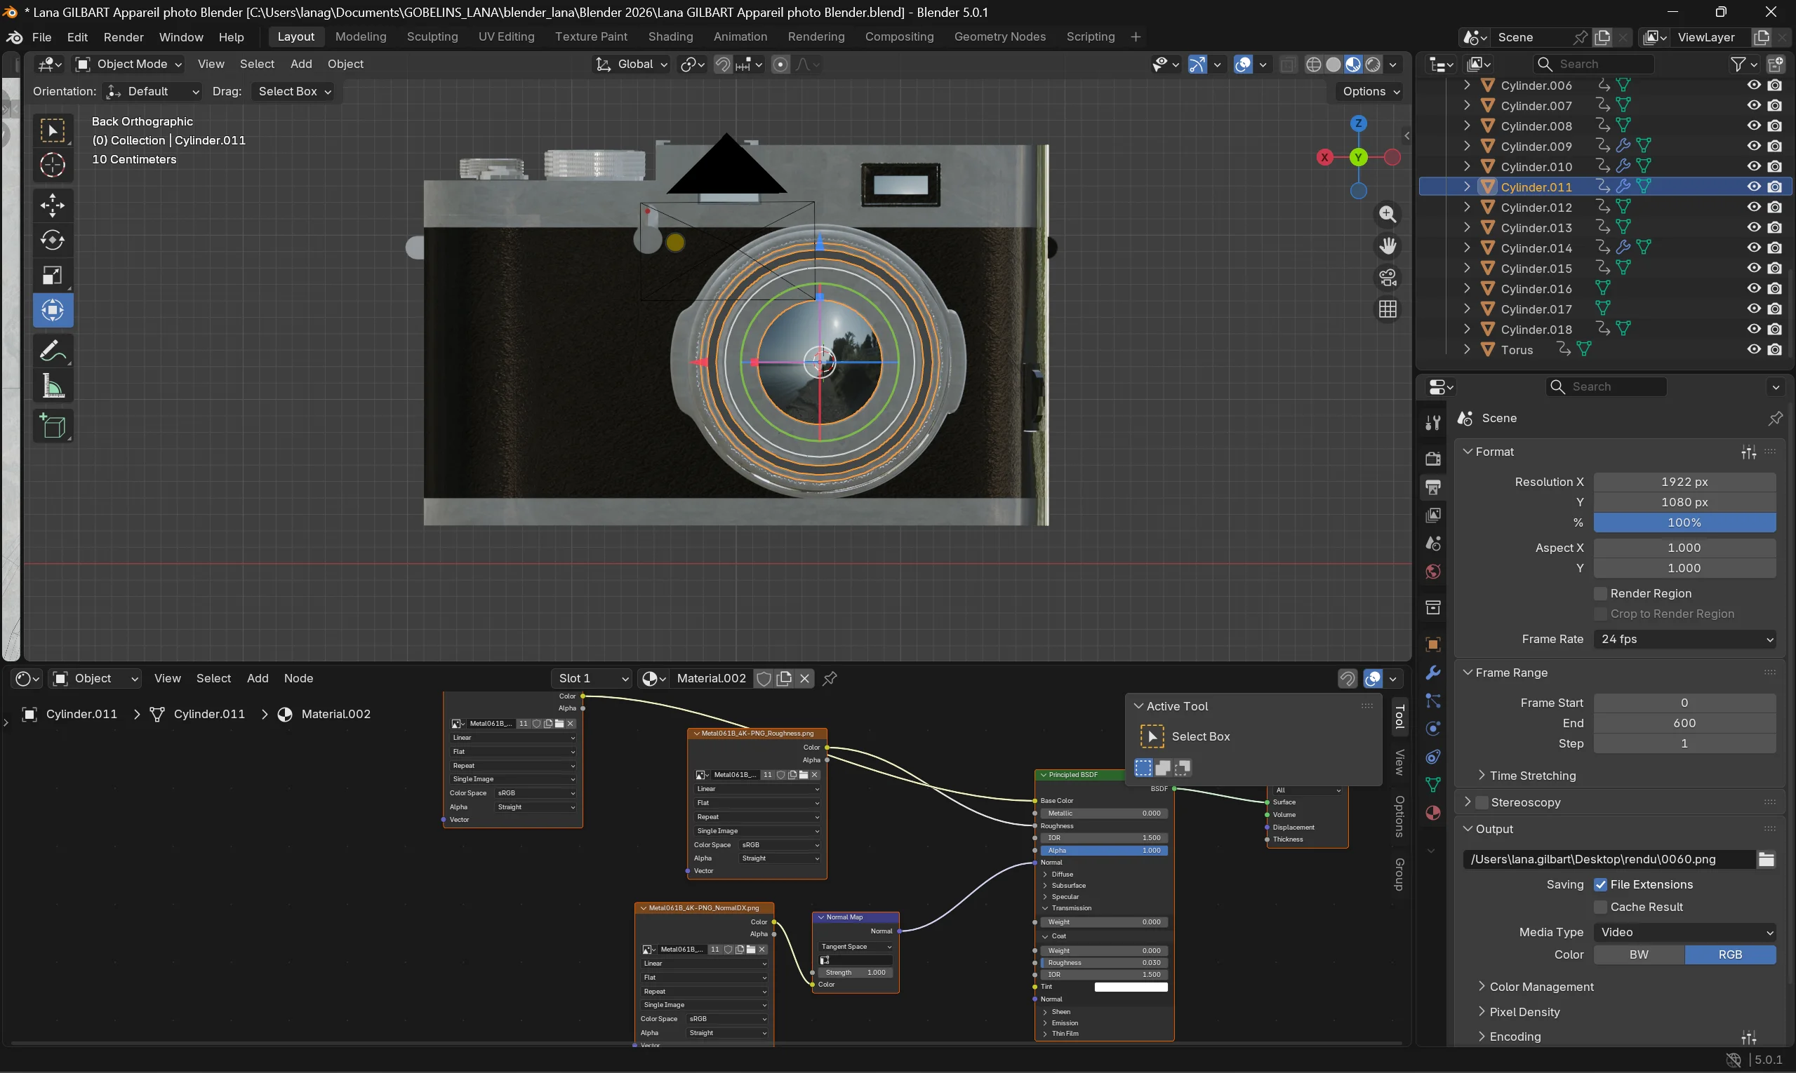Click the pan view hand icon
Screen dimensions: 1796x1073
[1387, 246]
